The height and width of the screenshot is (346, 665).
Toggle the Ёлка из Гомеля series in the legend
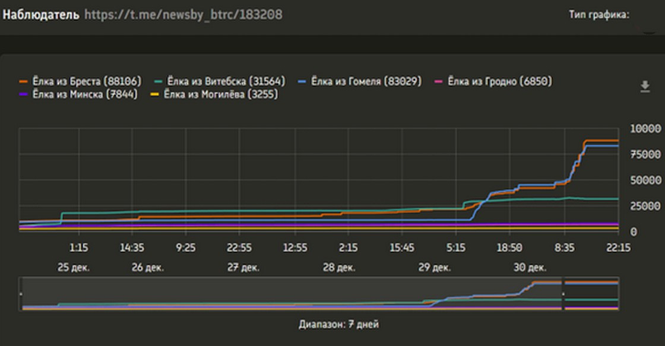coord(360,81)
